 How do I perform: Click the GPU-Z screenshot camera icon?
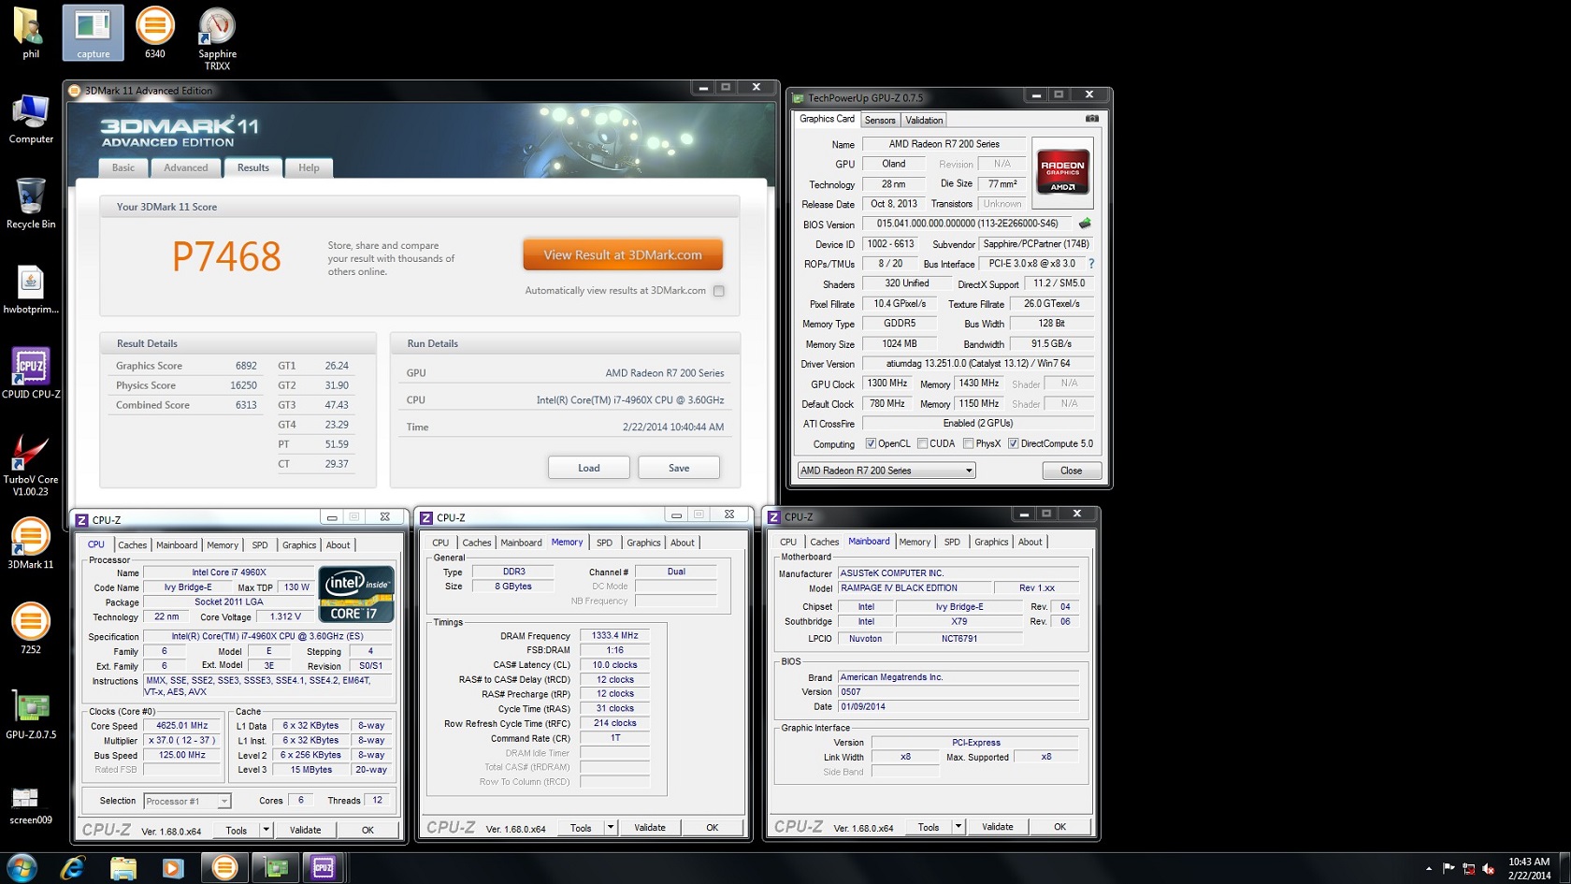(x=1091, y=119)
